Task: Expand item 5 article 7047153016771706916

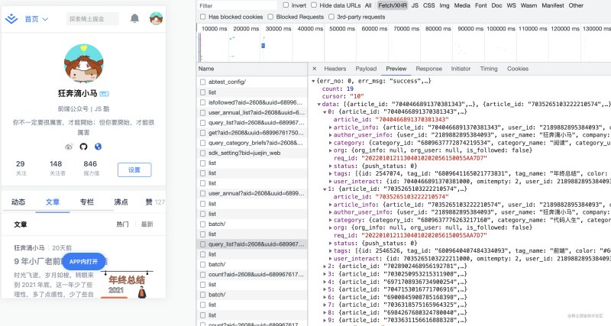Action: 325,289
